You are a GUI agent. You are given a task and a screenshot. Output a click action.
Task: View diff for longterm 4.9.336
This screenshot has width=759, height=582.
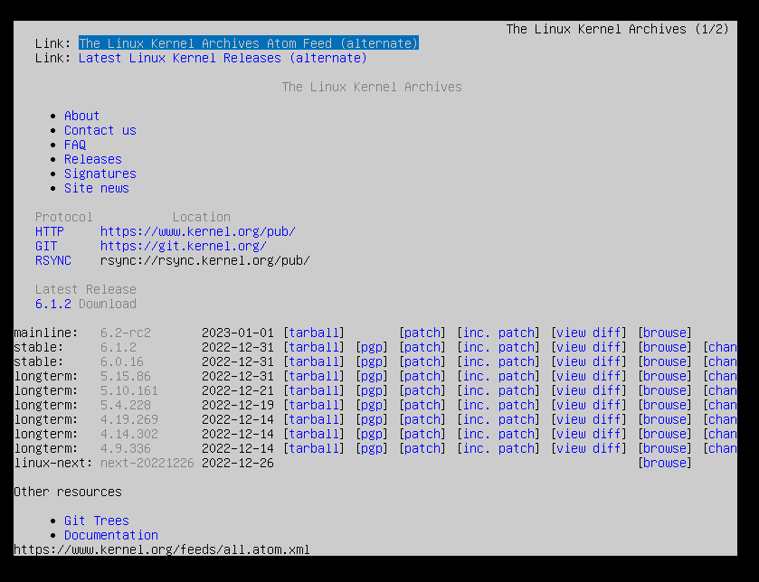(589, 449)
